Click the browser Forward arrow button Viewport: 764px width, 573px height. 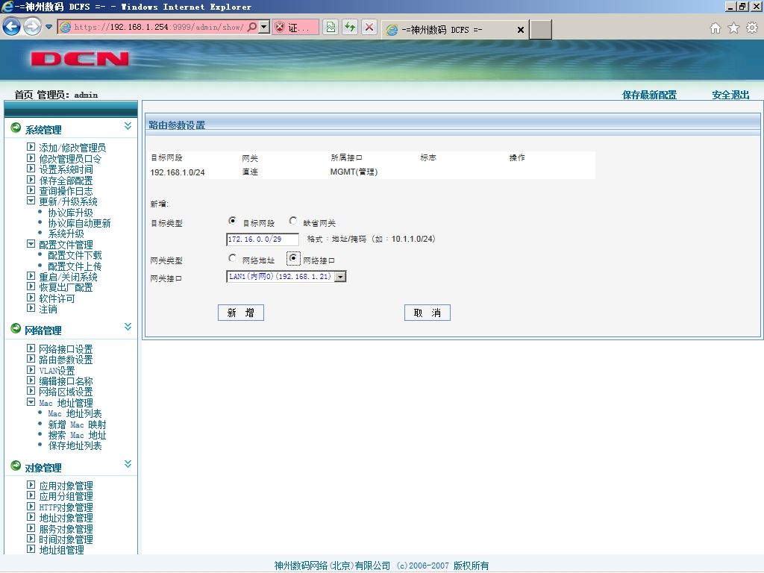click(x=32, y=27)
